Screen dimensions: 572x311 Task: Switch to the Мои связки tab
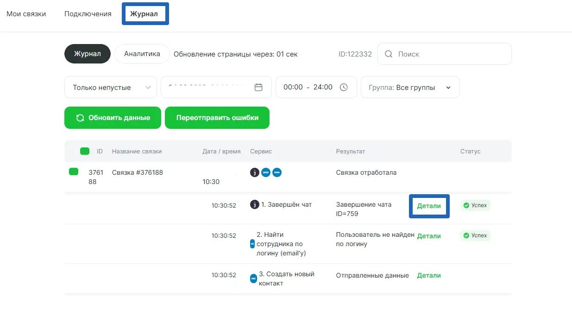pos(26,14)
